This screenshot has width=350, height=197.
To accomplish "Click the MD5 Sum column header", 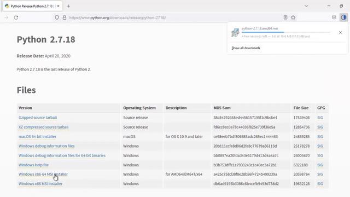I will [x=222, y=108].
